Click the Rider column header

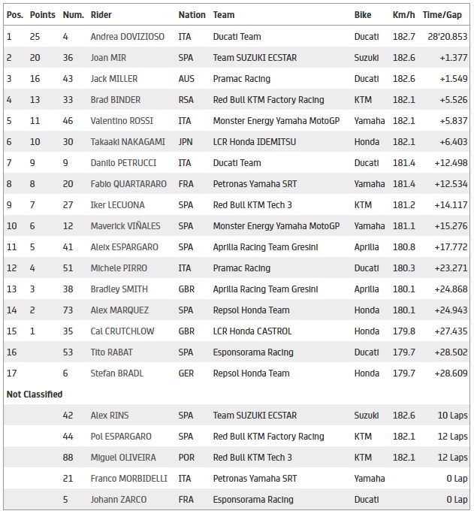[x=101, y=15]
